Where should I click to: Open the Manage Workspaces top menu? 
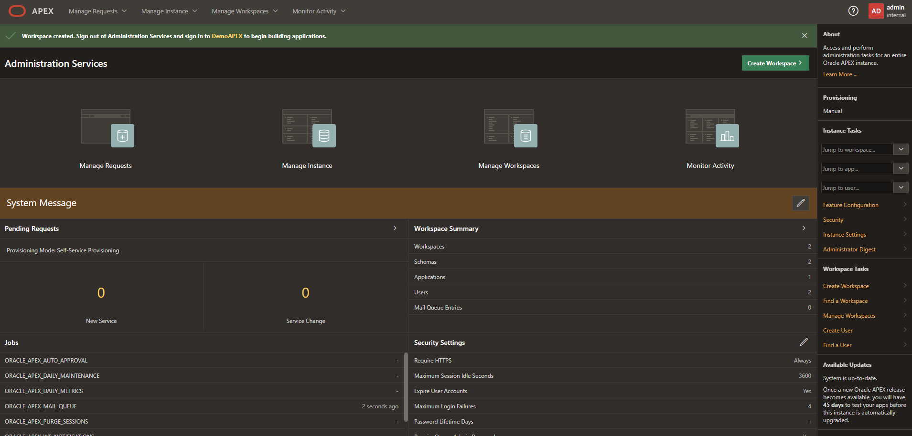point(245,11)
